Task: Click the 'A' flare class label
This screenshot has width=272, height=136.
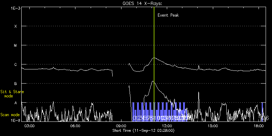Action: [x=16, y=103]
